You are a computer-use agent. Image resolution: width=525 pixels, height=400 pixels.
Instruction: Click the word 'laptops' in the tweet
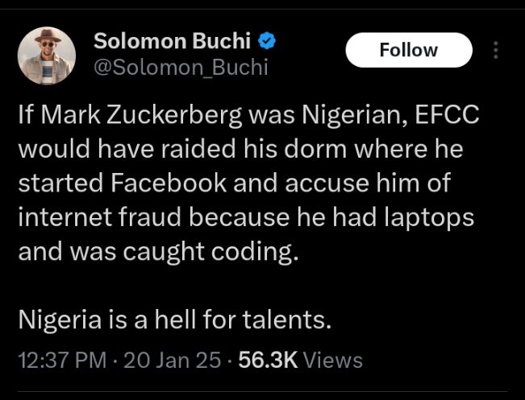point(432,217)
